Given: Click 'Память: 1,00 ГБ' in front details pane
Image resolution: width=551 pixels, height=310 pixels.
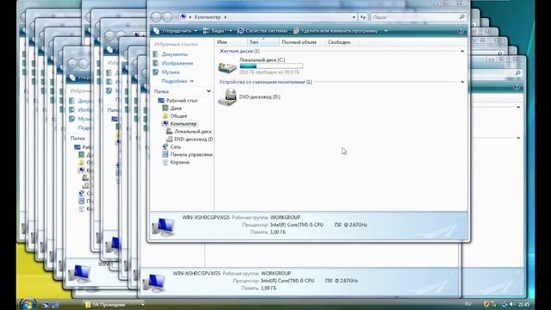Looking at the screenshot, I should point(268,232).
